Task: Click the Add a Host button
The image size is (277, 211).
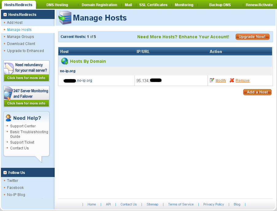Action: click(257, 92)
